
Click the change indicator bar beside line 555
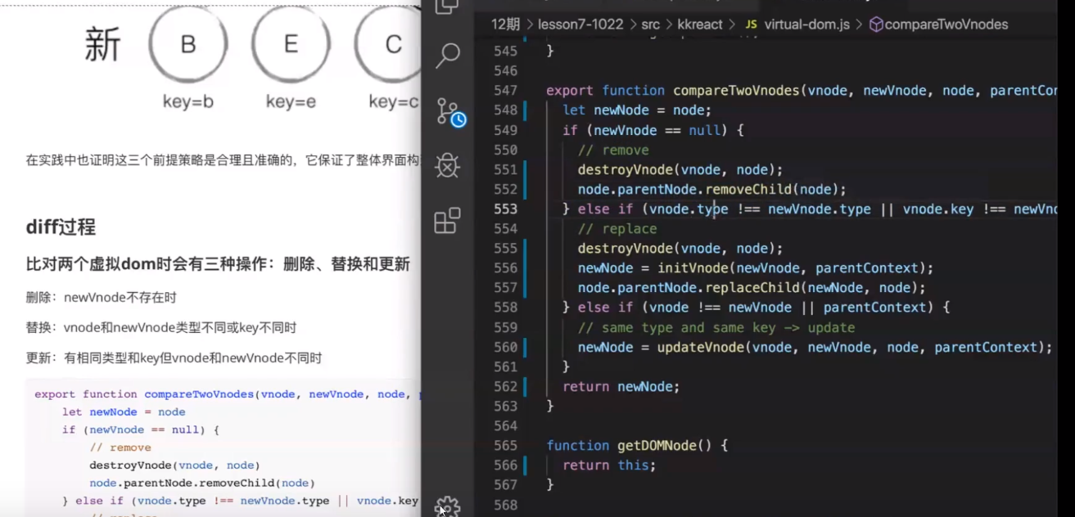(x=525, y=248)
